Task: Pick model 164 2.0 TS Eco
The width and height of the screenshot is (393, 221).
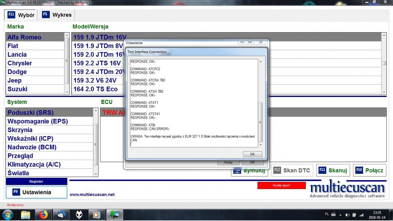Action: 98,89
